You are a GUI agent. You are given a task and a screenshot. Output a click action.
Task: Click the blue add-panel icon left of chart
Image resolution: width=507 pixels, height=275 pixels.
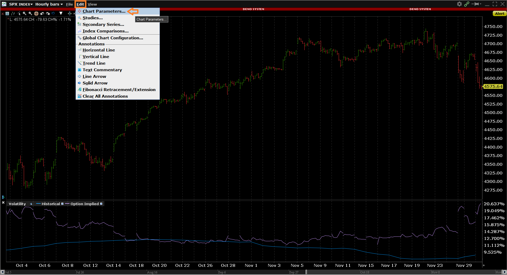pyautogui.click(x=3, y=197)
